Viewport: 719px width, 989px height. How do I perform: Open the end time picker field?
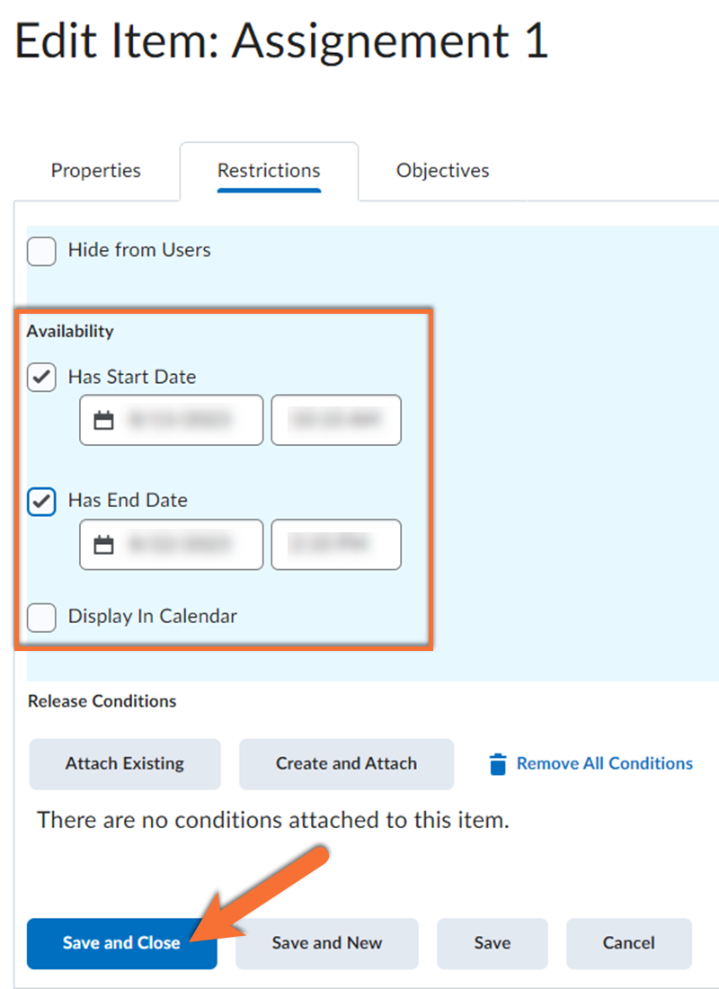[x=336, y=544]
